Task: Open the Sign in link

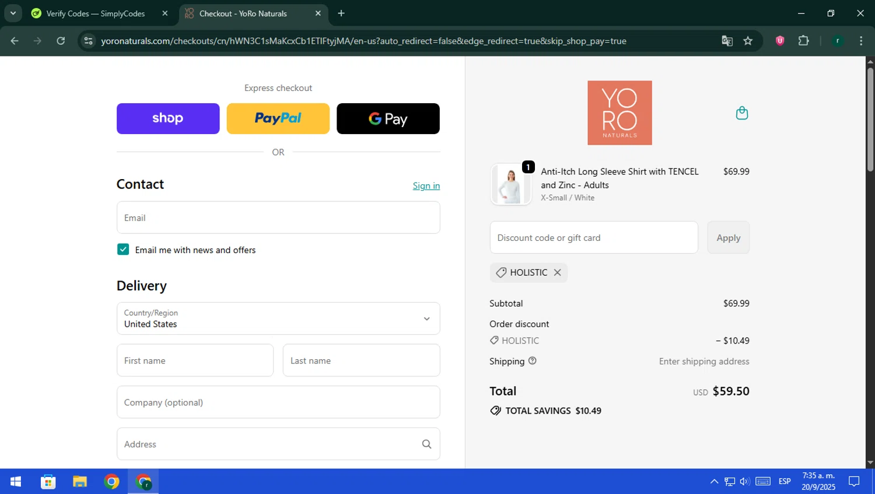Action: click(x=426, y=185)
